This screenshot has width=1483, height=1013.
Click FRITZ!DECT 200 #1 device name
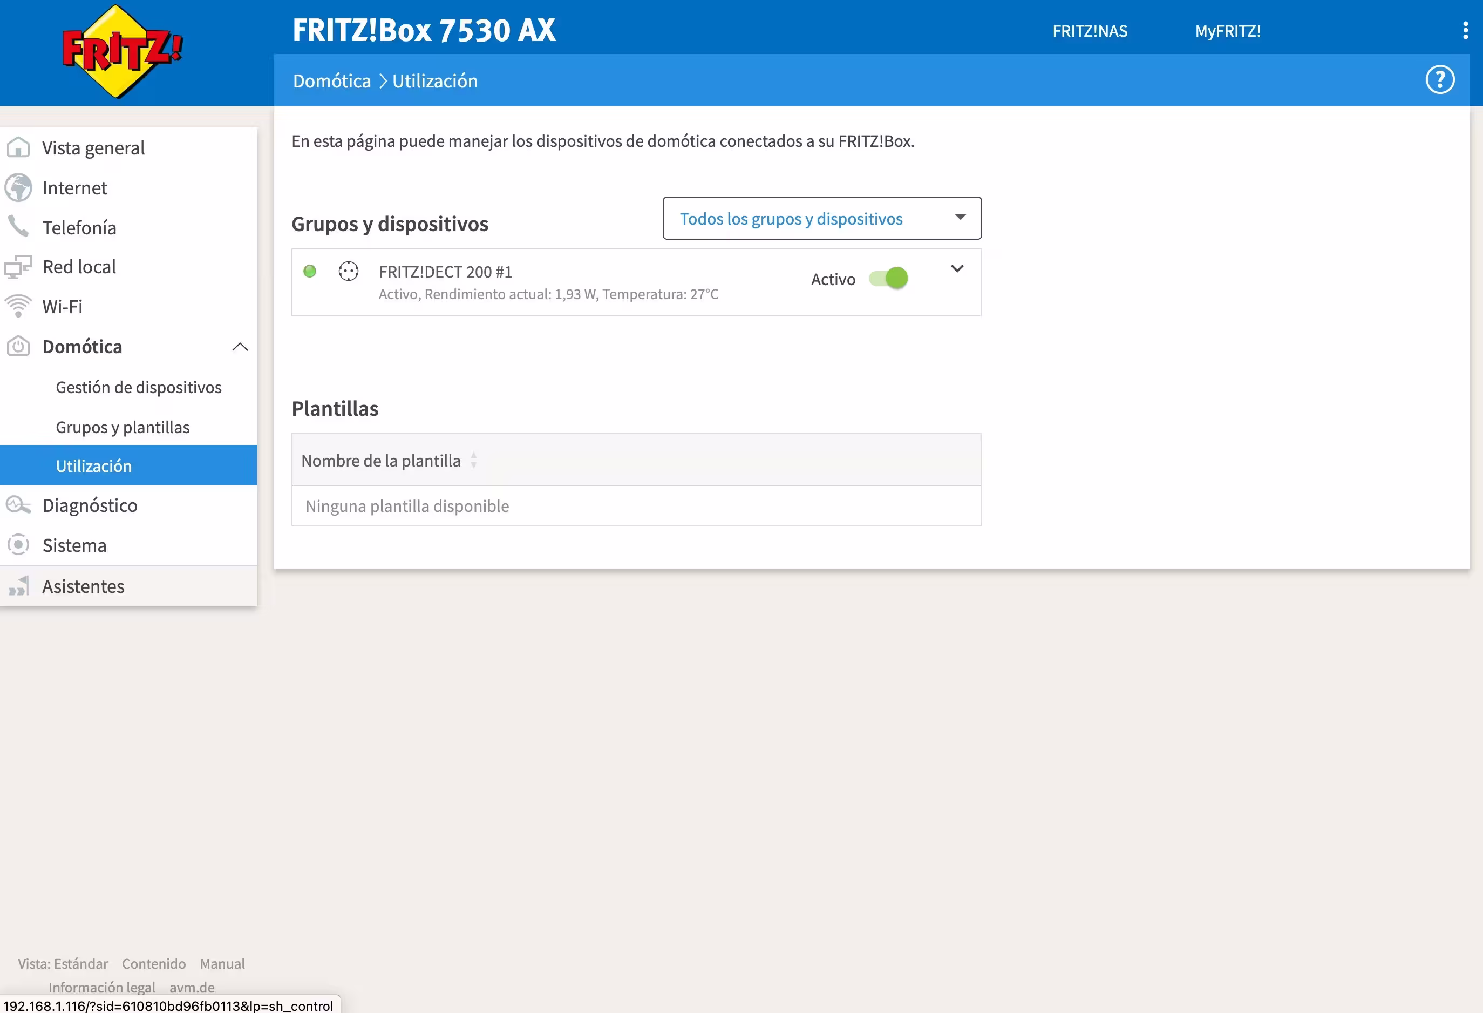[x=445, y=271]
